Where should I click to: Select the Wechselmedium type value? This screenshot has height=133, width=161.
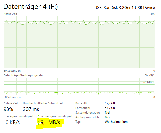[x=116, y=122]
